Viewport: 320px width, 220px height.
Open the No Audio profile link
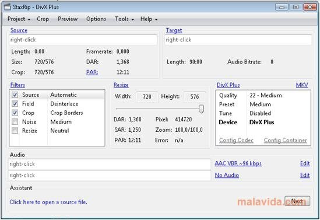227,175
